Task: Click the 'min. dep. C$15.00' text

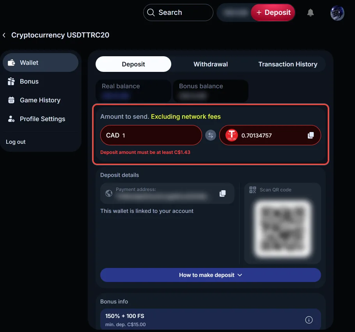Action: pyautogui.click(x=126, y=325)
